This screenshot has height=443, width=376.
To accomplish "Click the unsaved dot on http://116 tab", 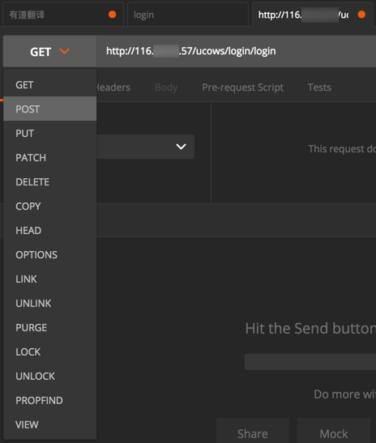I will click(x=361, y=15).
